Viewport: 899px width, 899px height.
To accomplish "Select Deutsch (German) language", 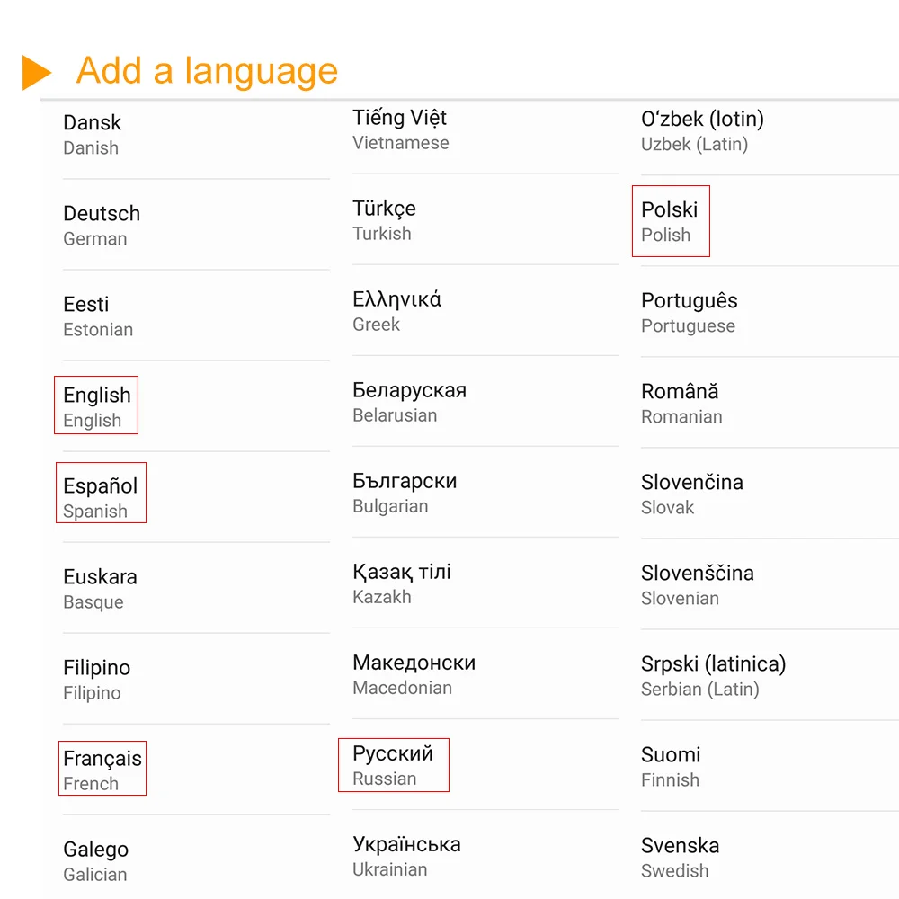I will (196, 226).
